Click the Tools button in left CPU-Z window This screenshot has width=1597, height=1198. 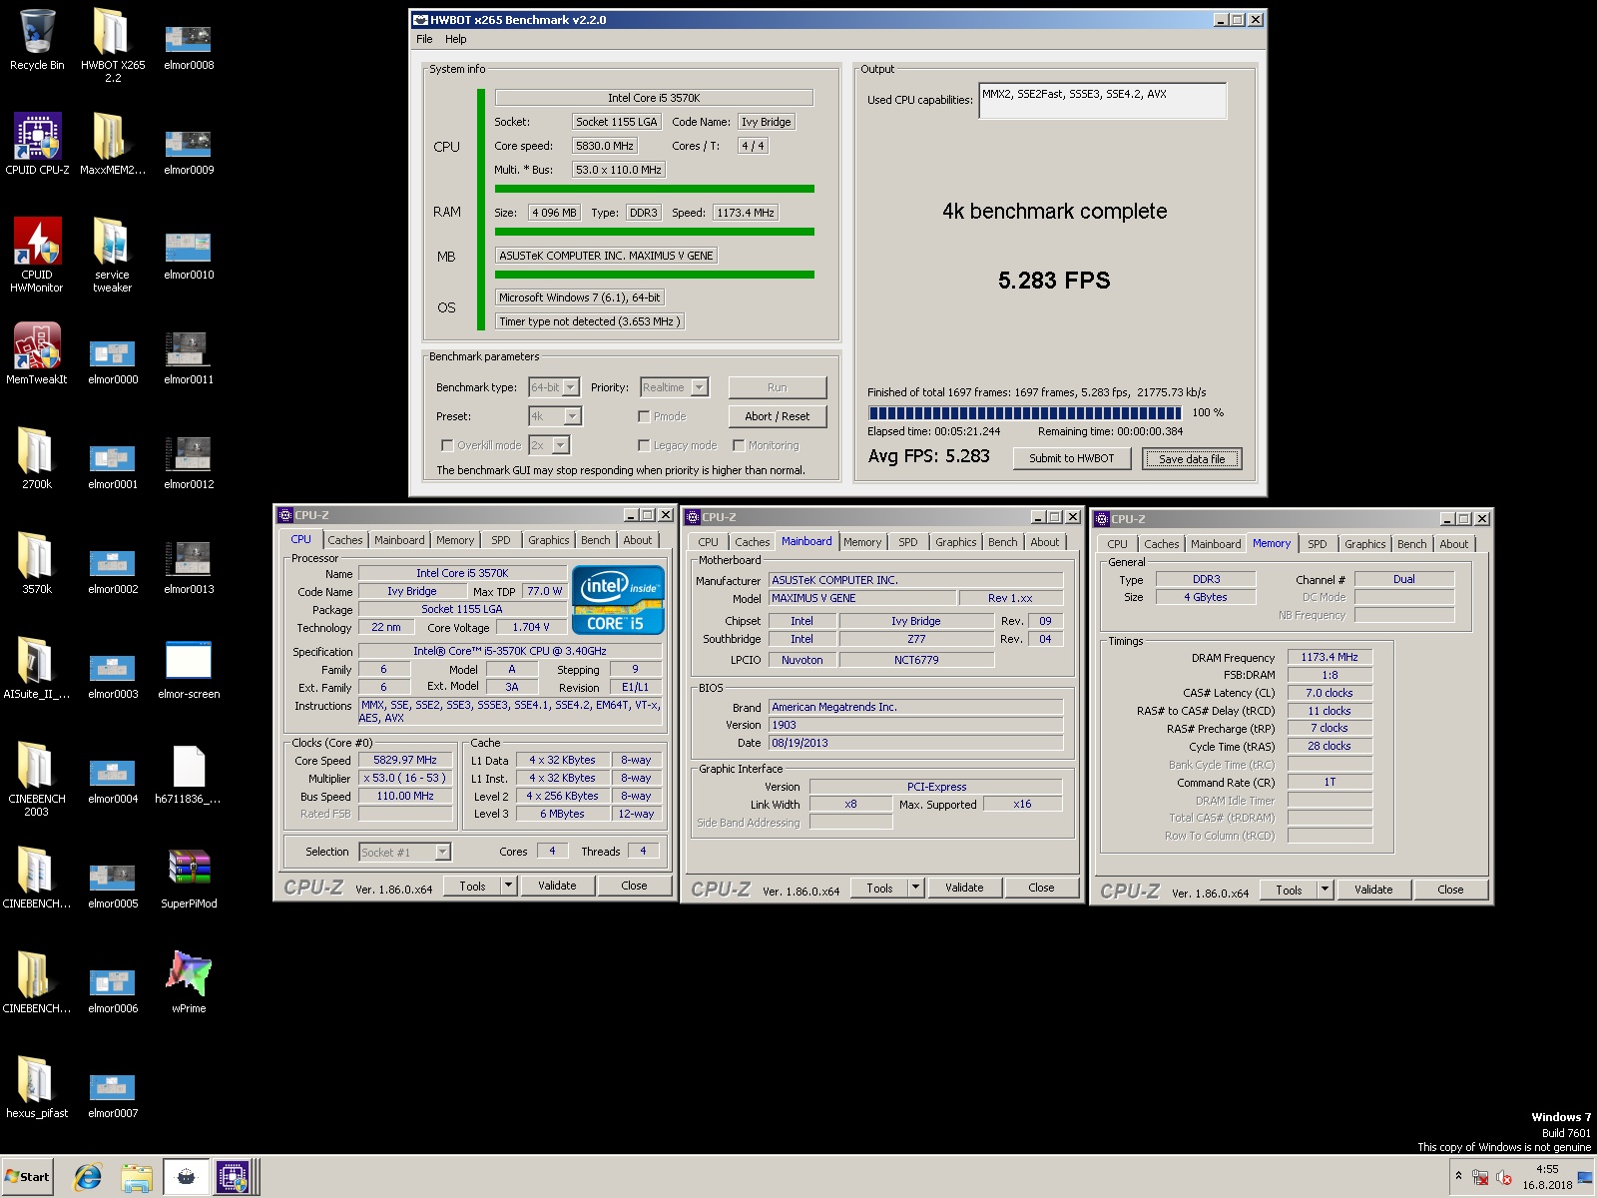pyautogui.click(x=472, y=886)
